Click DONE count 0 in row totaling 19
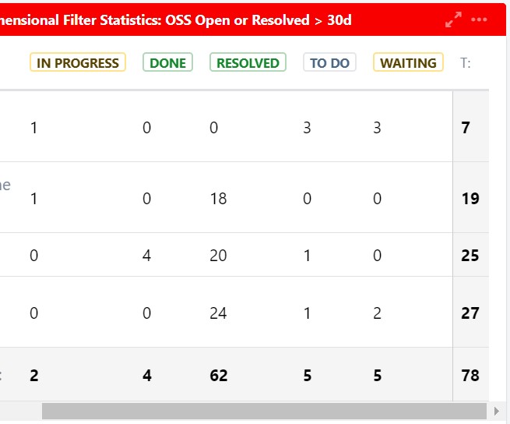This screenshot has width=510, height=424. [x=146, y=198]
